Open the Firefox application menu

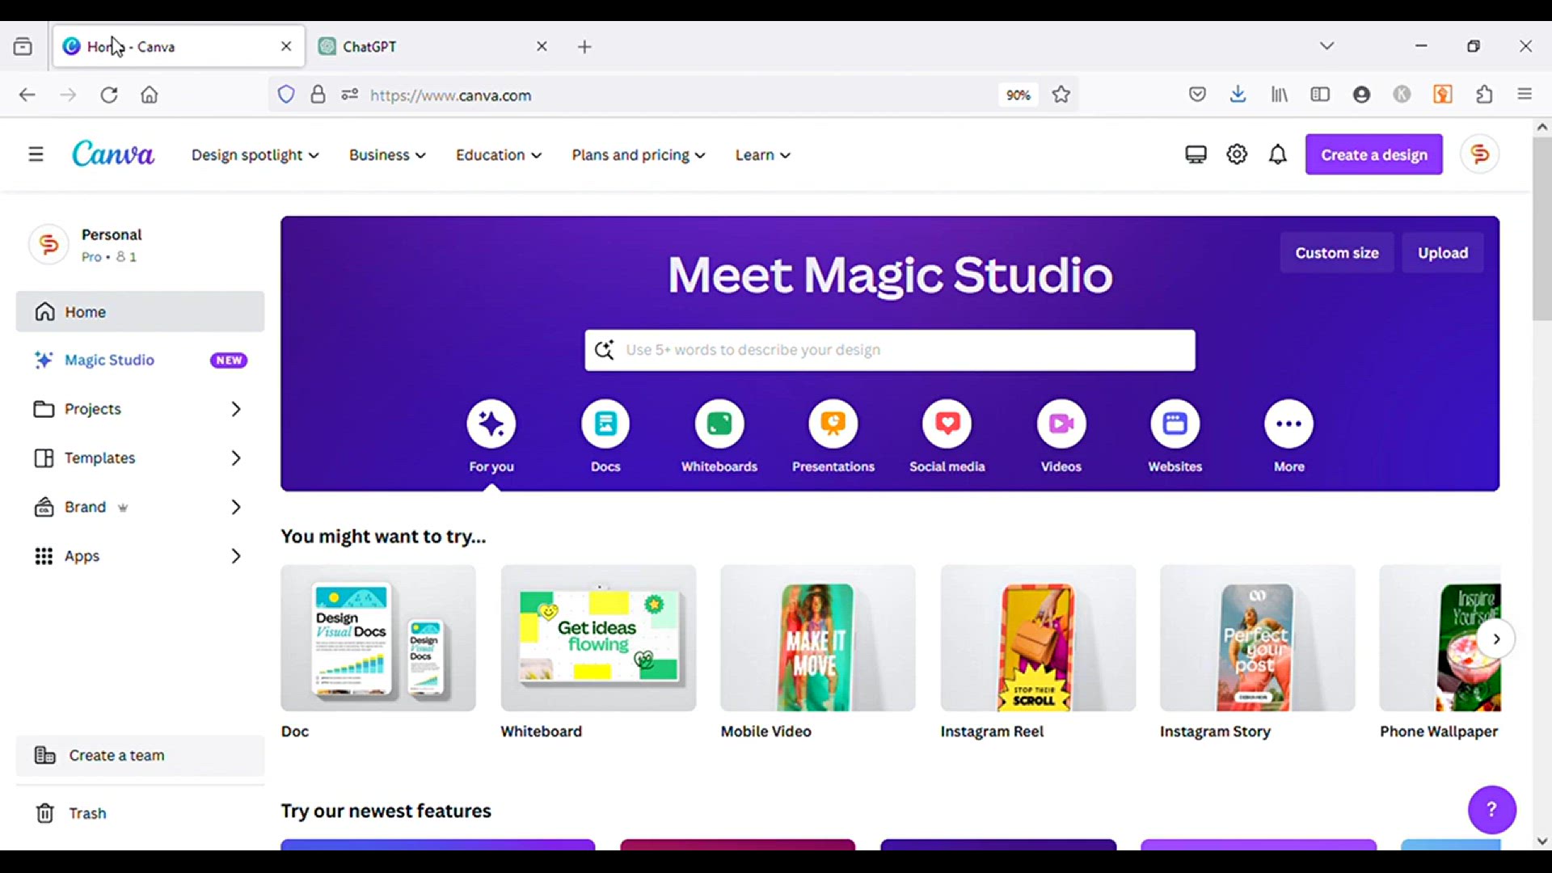click(x=1525, y=95)
